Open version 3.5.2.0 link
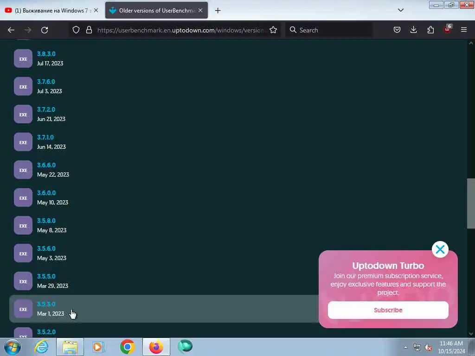Screen dimensions: 475x356 (46, 332)
